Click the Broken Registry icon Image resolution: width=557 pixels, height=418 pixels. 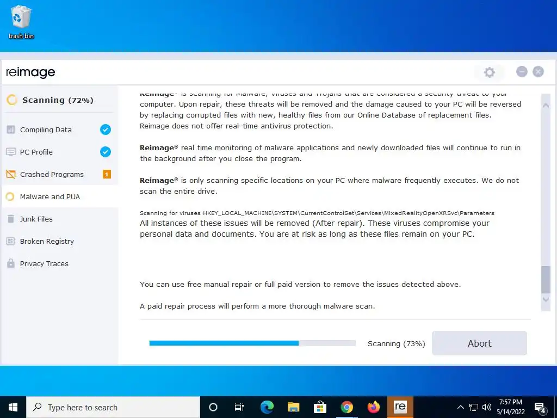[x=11, y=241]
